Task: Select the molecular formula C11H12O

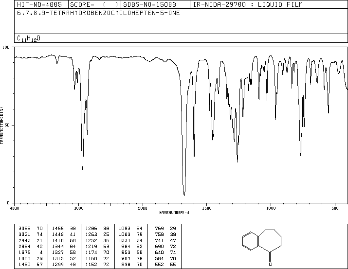Action: (x=29, y=38)
